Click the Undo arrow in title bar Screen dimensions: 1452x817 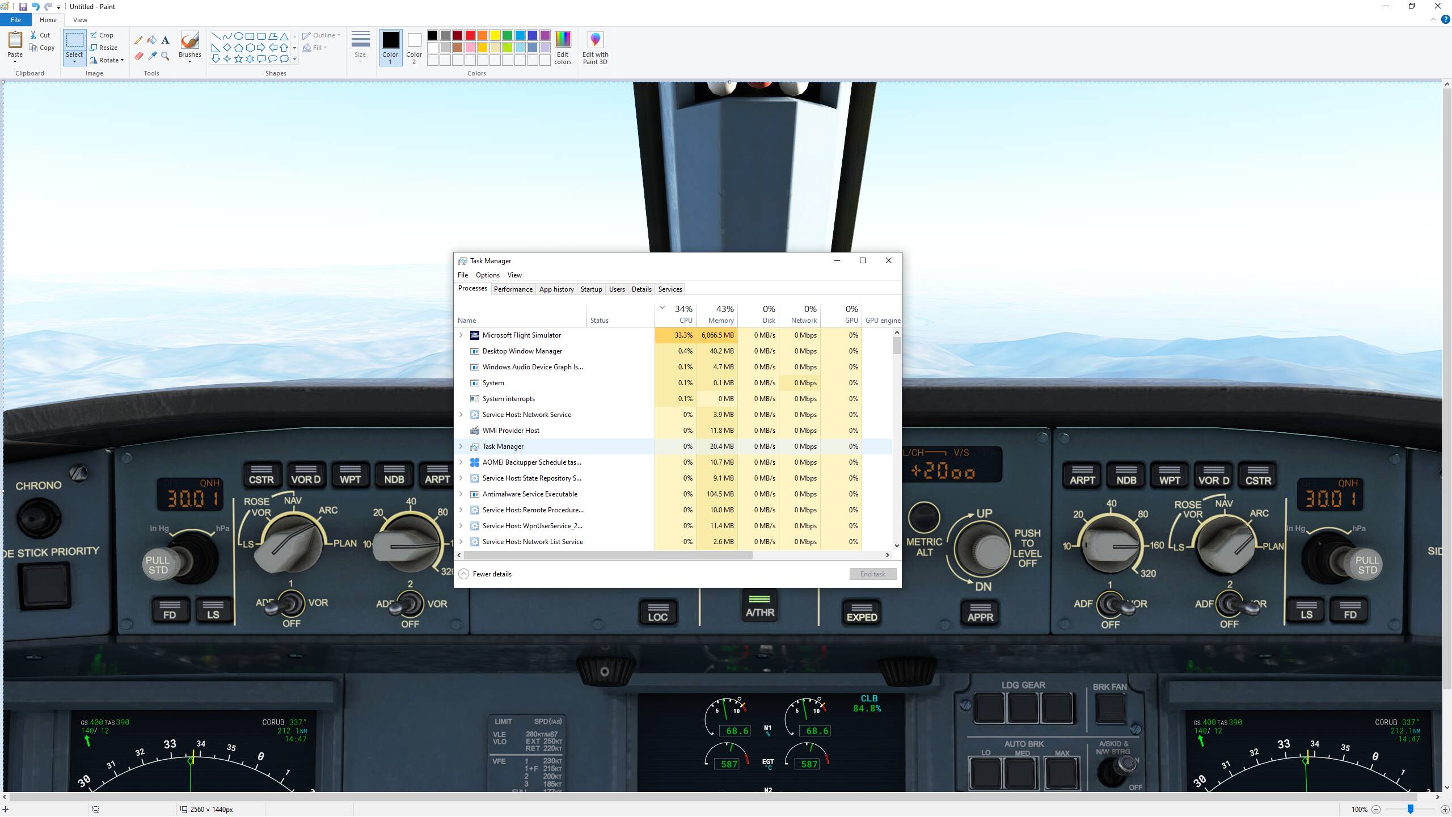[x=36, y=7]
